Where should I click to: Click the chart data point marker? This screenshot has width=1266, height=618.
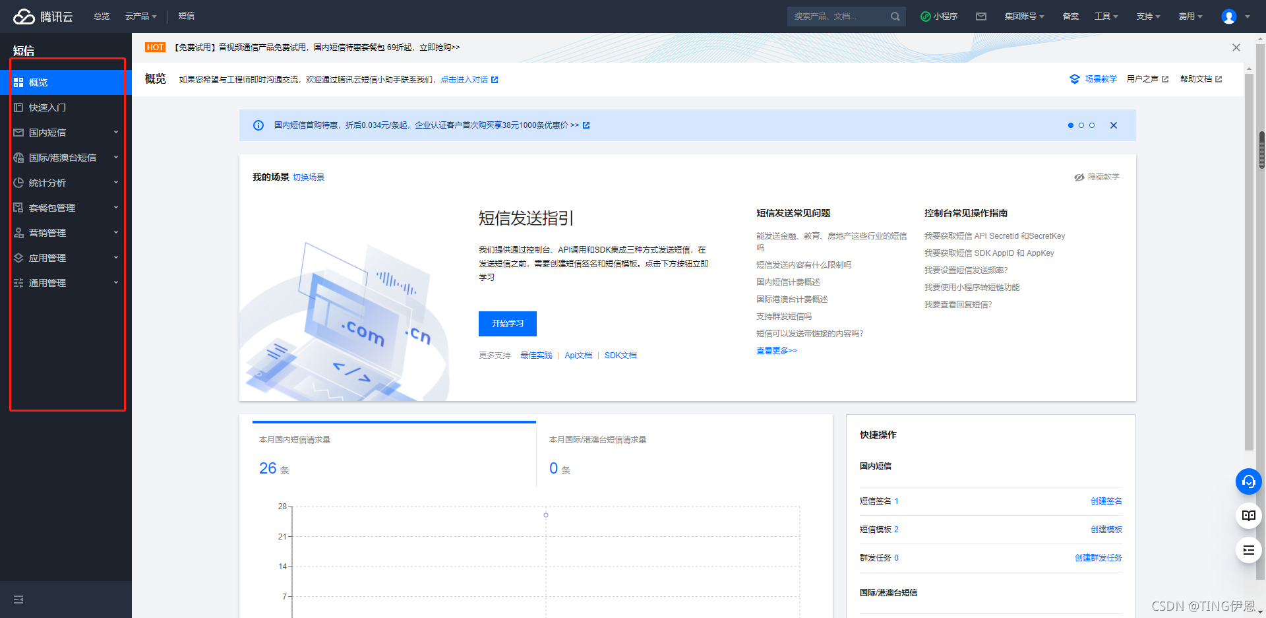click(546, 515)
